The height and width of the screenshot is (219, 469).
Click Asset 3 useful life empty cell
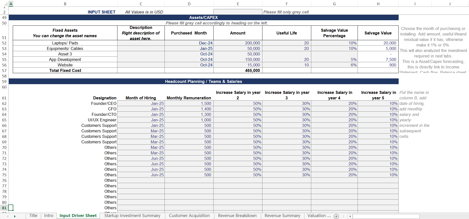click(287, 54)
